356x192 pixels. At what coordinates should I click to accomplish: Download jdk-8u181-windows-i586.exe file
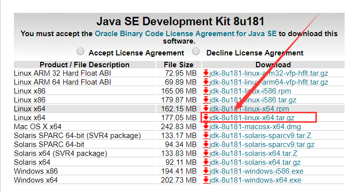(x=256, y=171)
